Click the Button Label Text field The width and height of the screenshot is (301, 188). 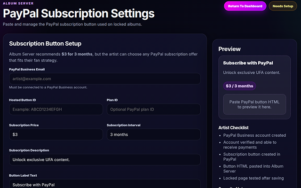(105, 184)
